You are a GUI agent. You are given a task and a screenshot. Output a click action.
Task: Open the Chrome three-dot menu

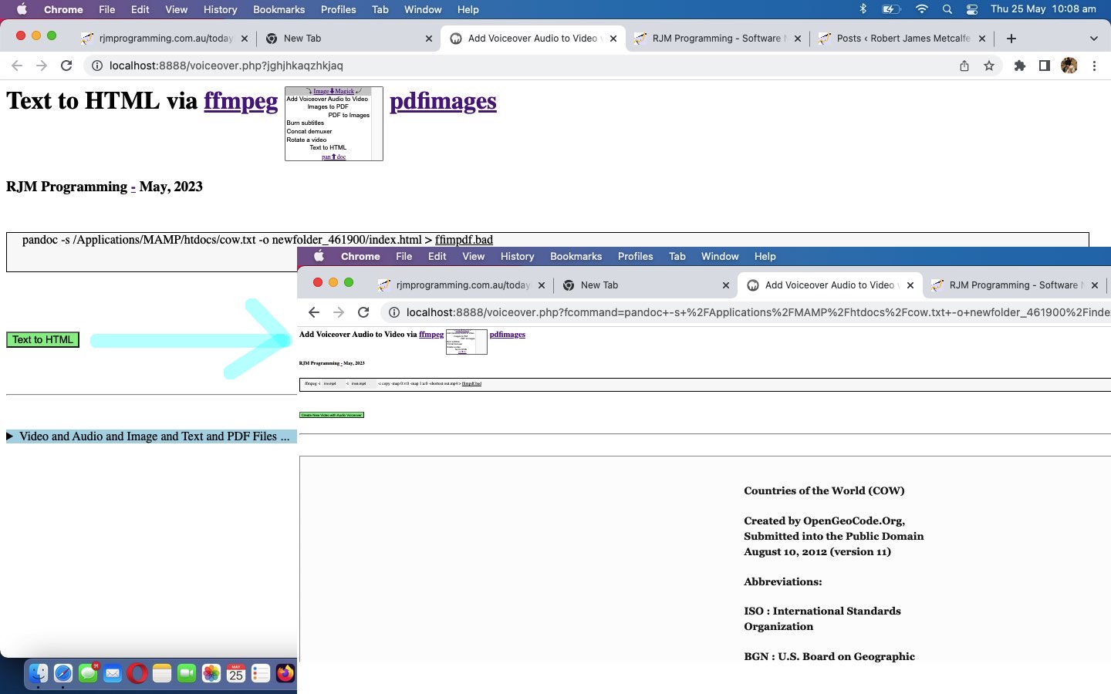click(x=1094, y=66)
